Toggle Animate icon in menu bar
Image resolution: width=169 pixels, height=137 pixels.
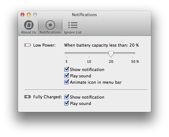click(x=66, y=82)
